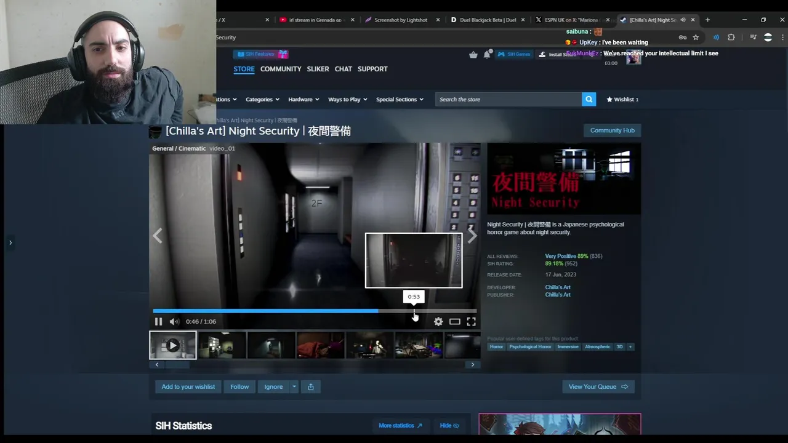Expand the Ignore options dropdown arrow
788x443 pixels.
click(x=294, y=386)
